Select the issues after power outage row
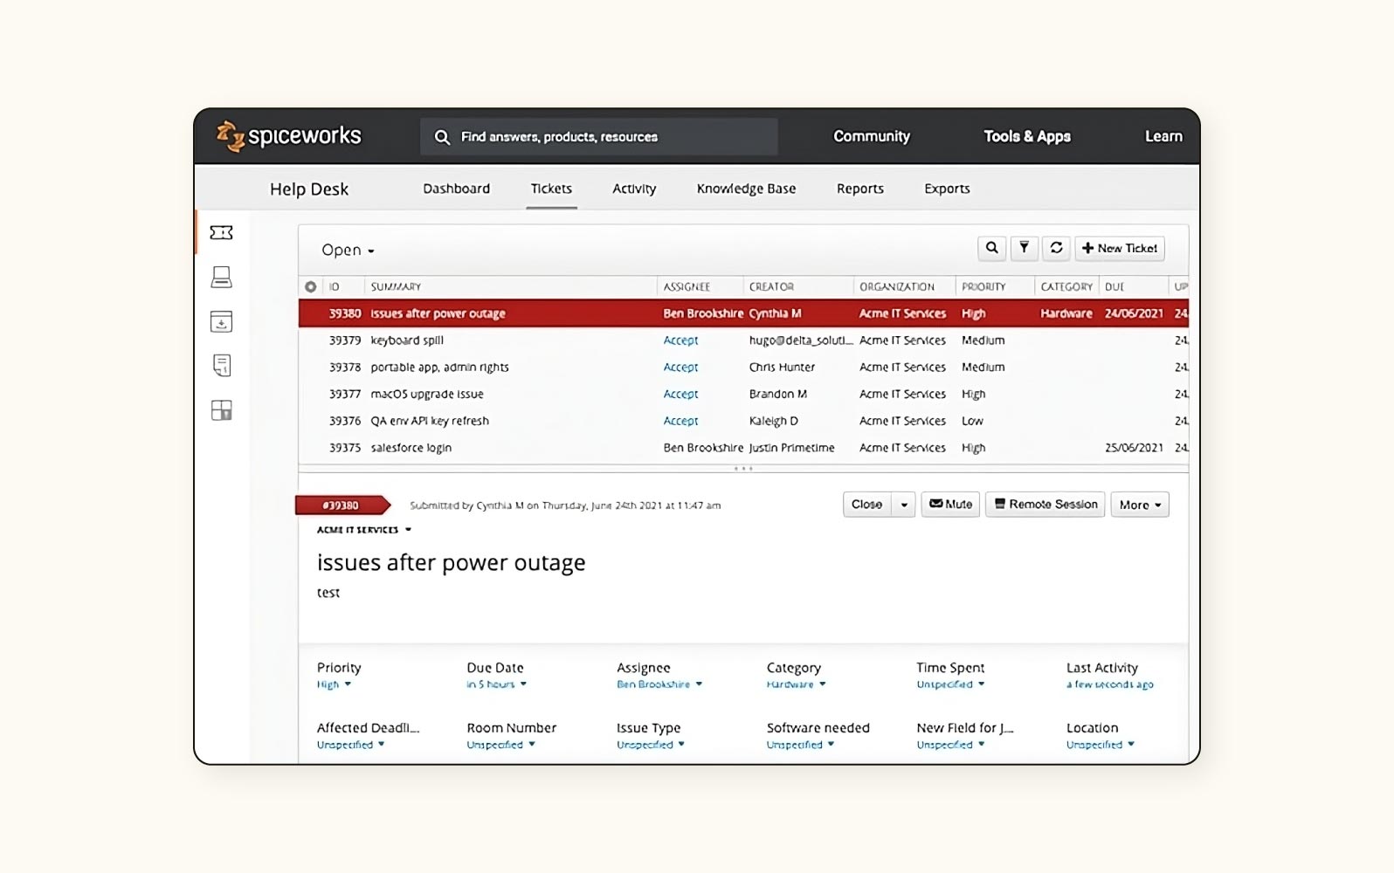 (743, 313)
